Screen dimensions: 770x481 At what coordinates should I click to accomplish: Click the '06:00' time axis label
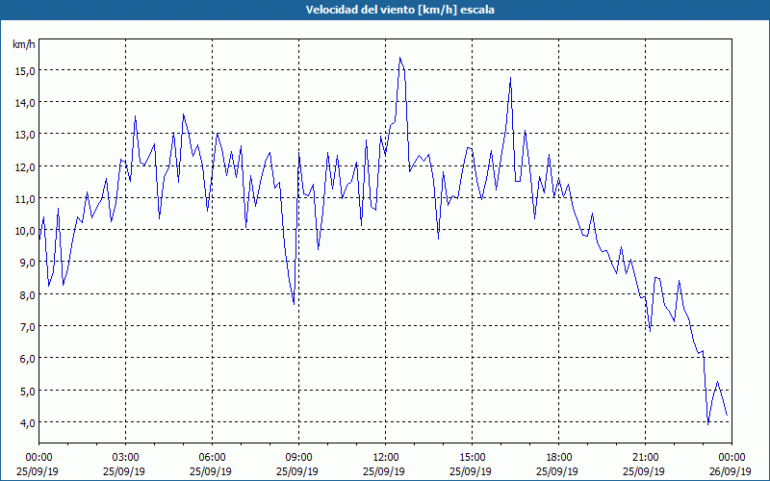click(212, 458)
